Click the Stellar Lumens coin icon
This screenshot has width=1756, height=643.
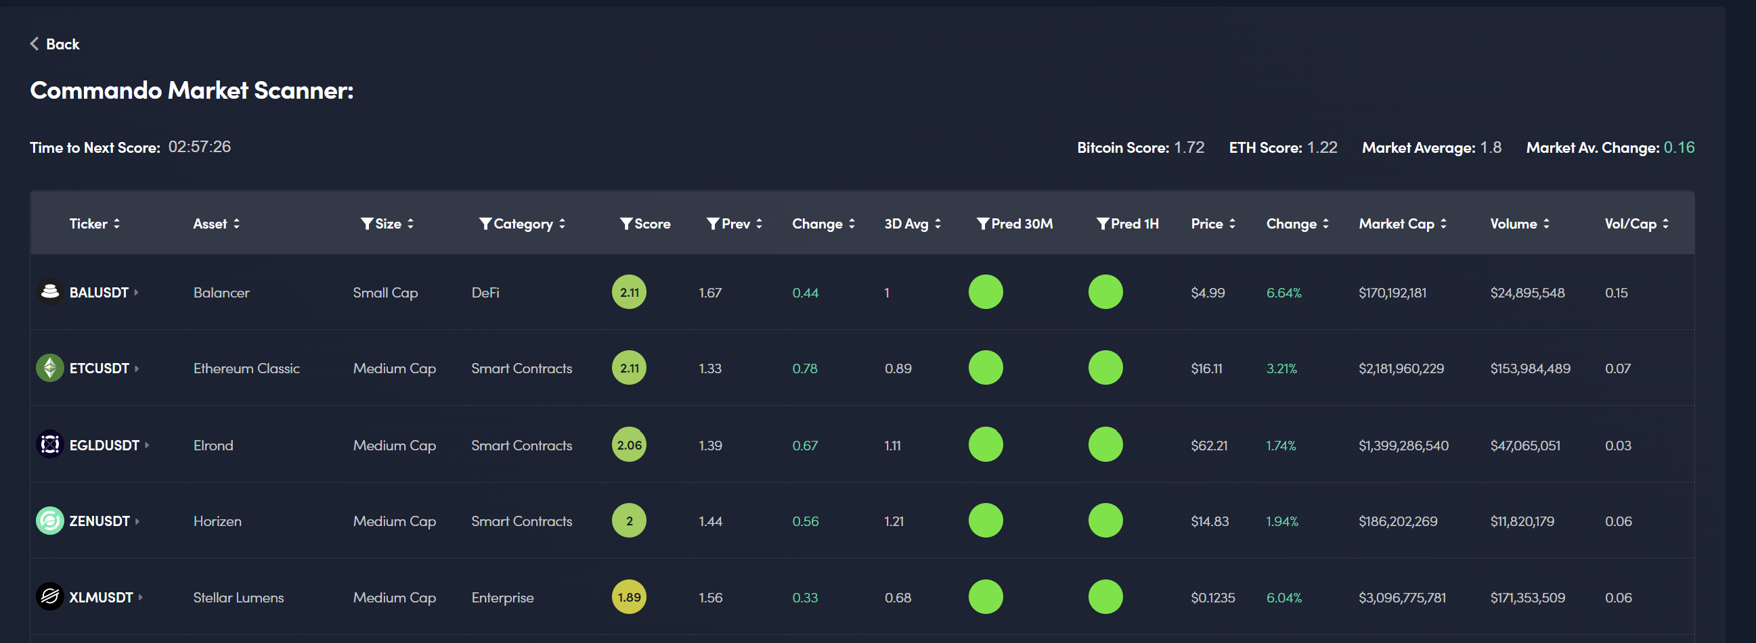pos(50,598)
